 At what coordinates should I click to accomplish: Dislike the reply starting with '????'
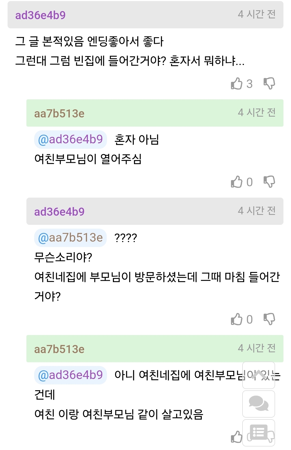click(x=269, y=319)
